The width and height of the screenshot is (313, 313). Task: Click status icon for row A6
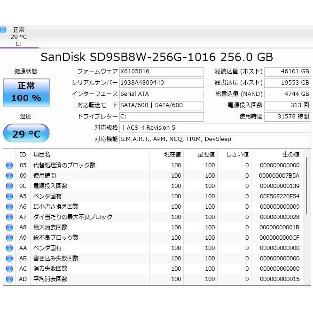[9, 207]
